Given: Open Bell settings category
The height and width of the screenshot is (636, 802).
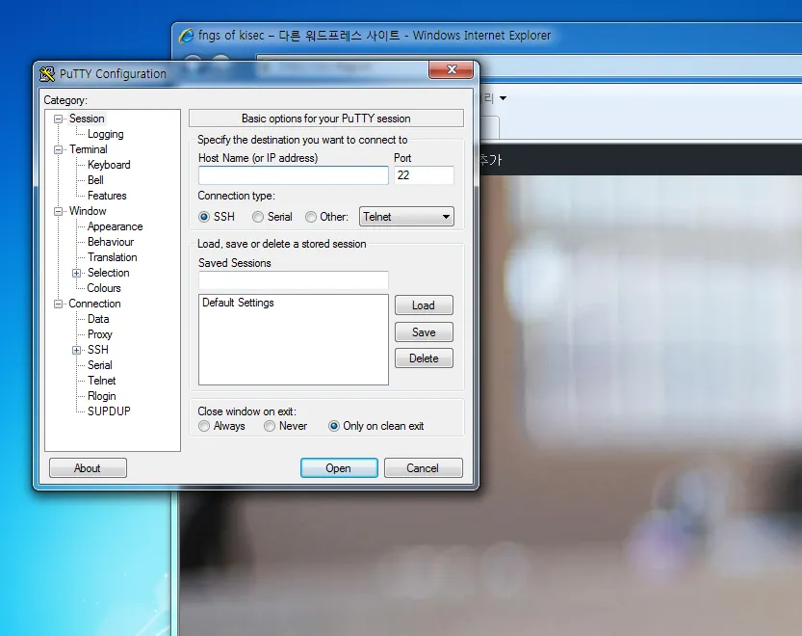Looking at the screenshot, I should click(x=95, y=180).
